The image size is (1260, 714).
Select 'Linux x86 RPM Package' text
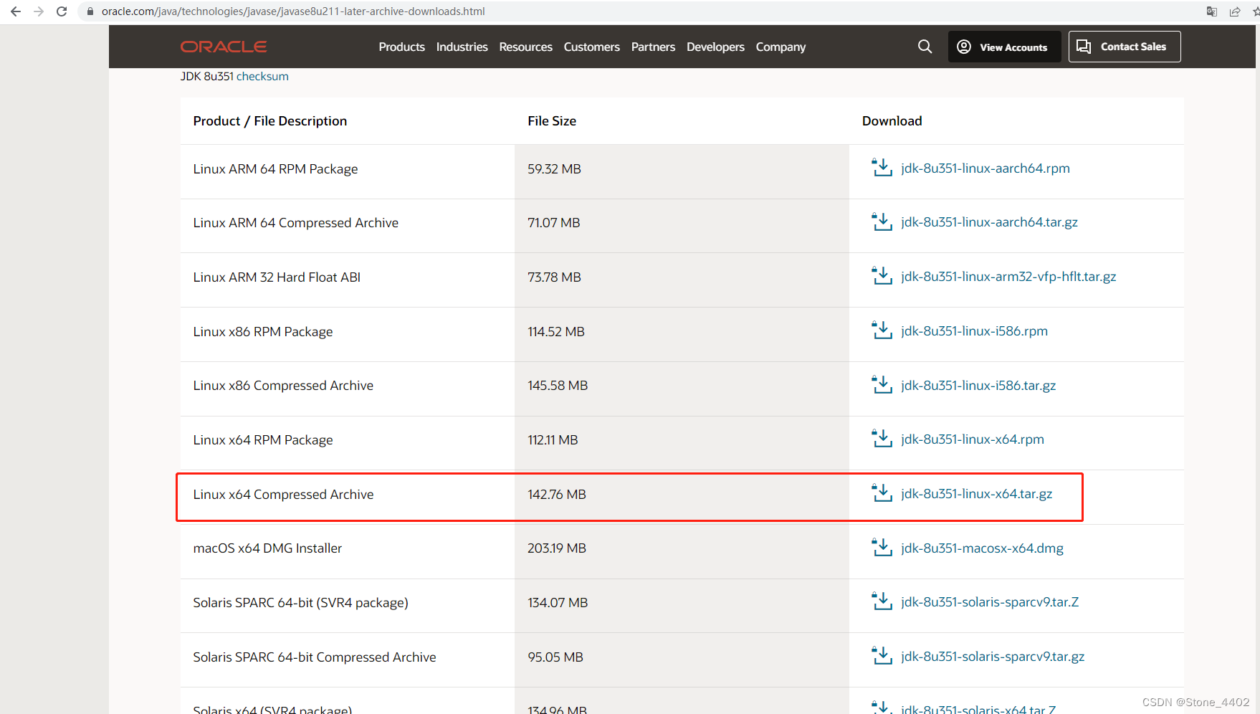[262, 332]
